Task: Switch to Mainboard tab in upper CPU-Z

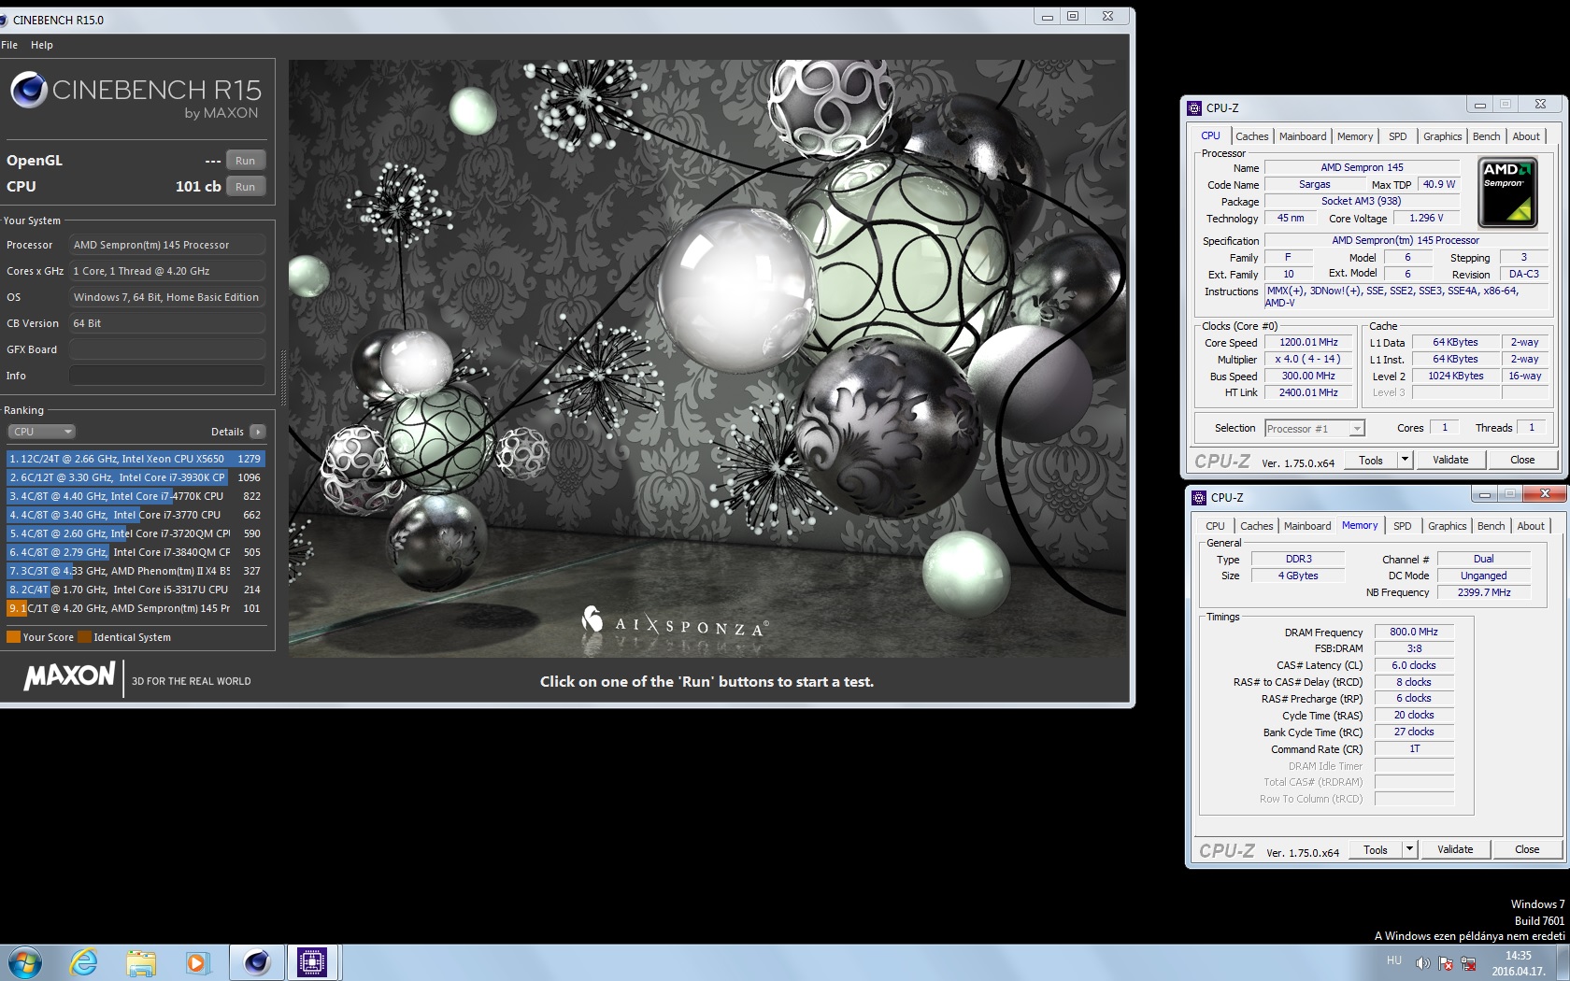Action: point(1303,136)
